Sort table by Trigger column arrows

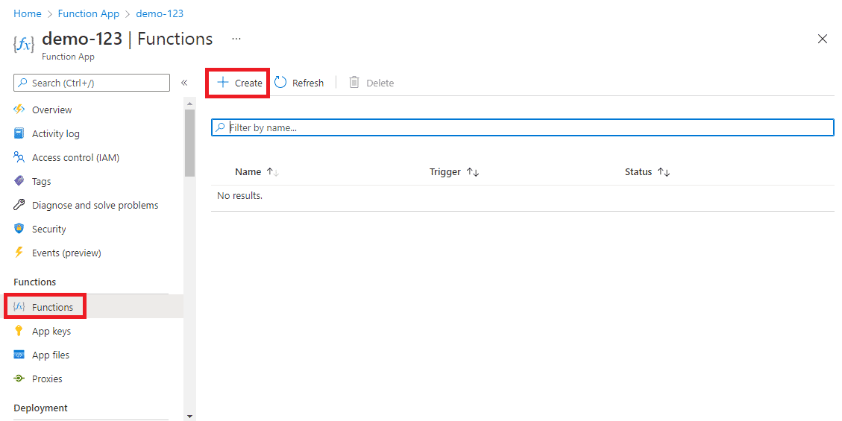[x=473, y=171]
